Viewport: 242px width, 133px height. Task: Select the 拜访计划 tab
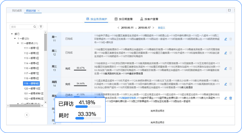31,11
